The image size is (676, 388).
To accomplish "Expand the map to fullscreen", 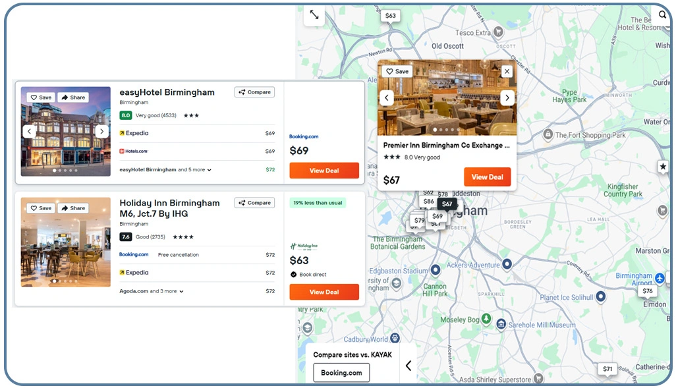I will point(314,14).
